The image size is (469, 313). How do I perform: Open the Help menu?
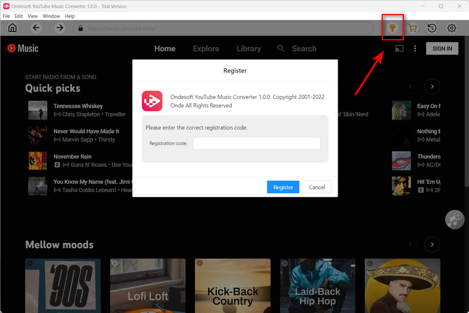pyautogui.click(x=70, y=16)
